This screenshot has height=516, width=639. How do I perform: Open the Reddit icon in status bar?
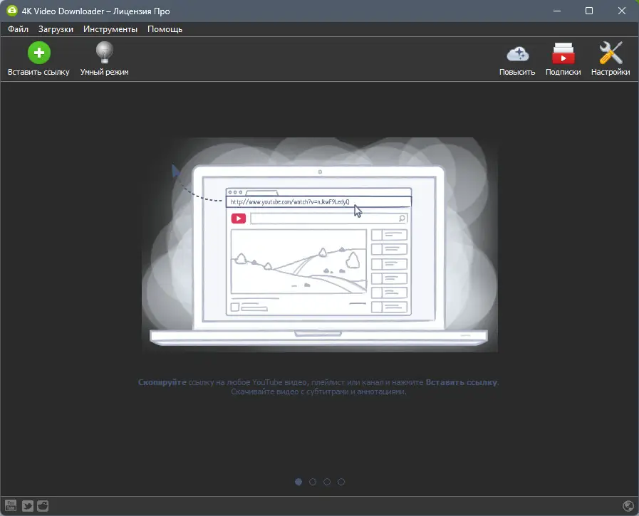click(x=43, y=506)
